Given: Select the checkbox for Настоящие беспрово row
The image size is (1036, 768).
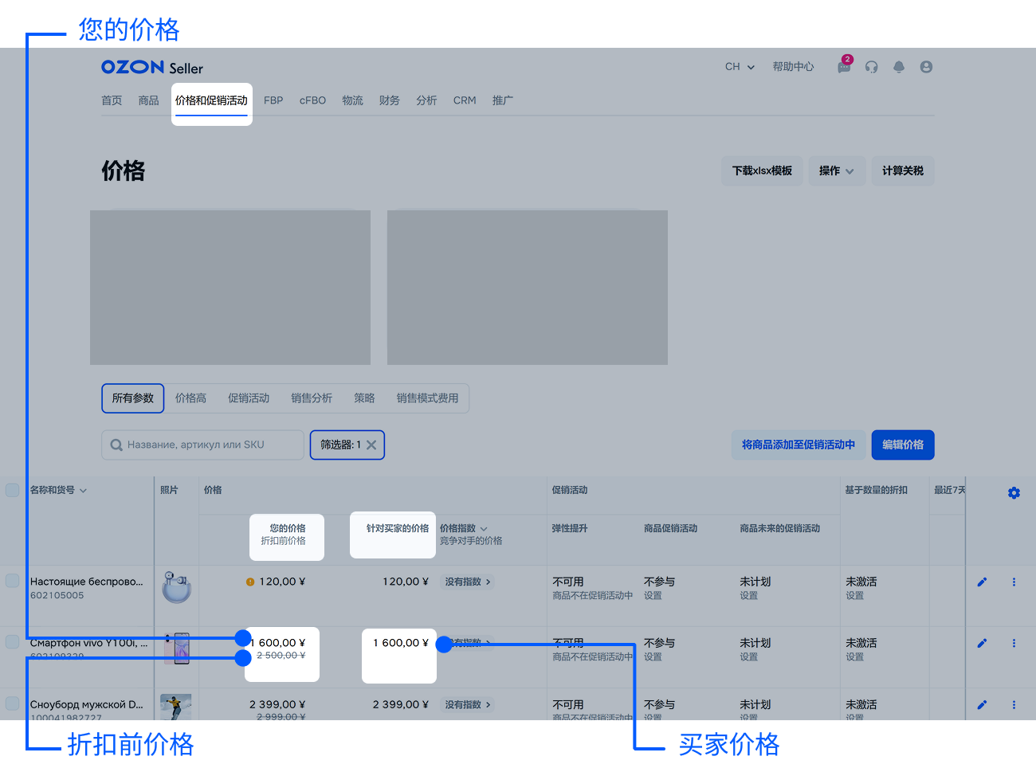Looking at the screenshot, I should click(x=12, y=582).
